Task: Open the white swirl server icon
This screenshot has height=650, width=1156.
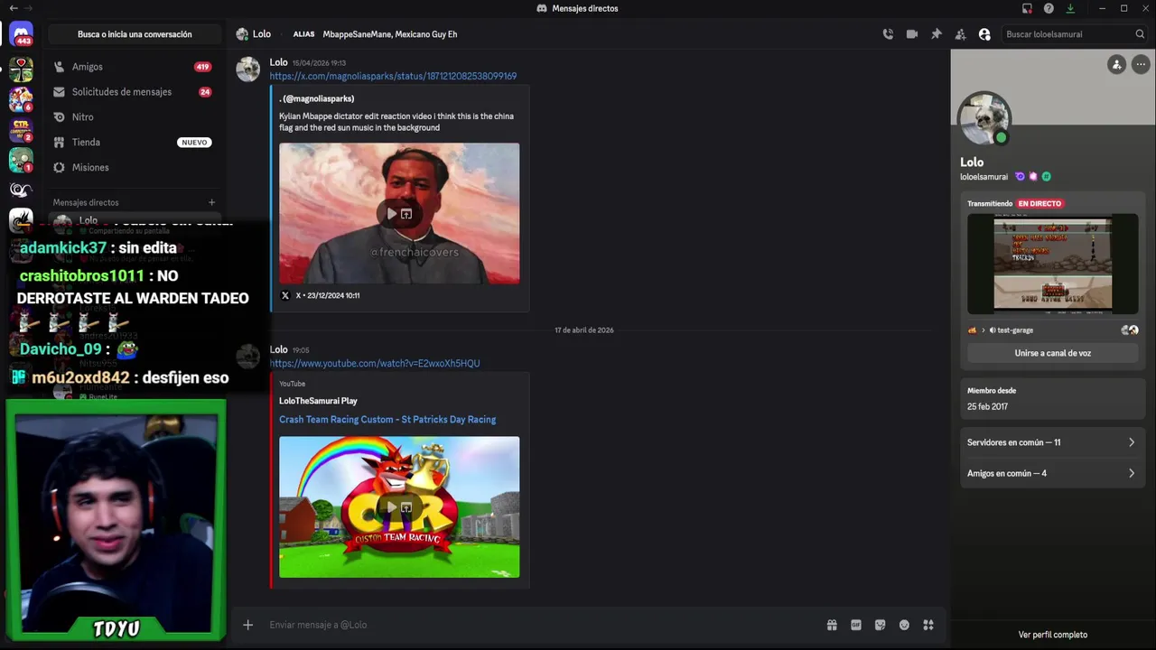Action: (x=21, y=190)
